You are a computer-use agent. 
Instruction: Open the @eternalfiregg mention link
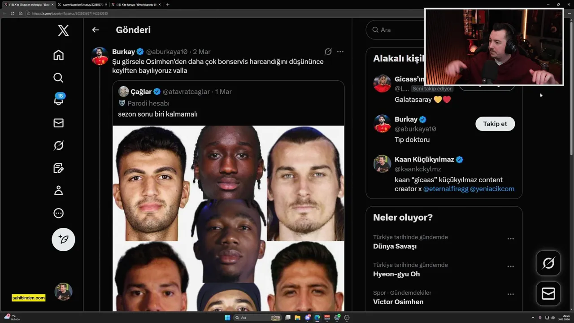point(446,189)
